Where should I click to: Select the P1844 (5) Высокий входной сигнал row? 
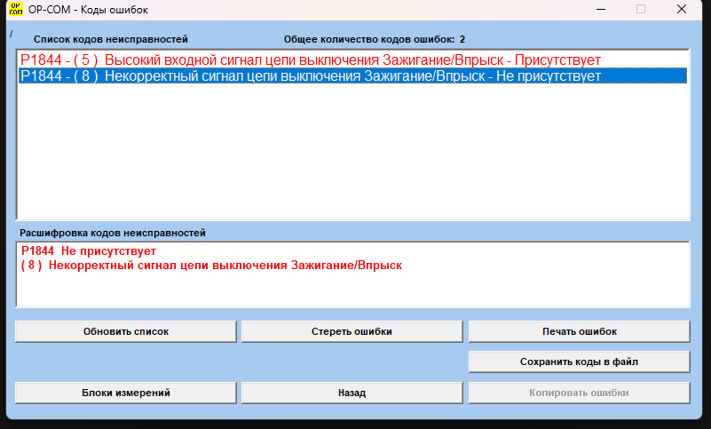coord(352,60)
